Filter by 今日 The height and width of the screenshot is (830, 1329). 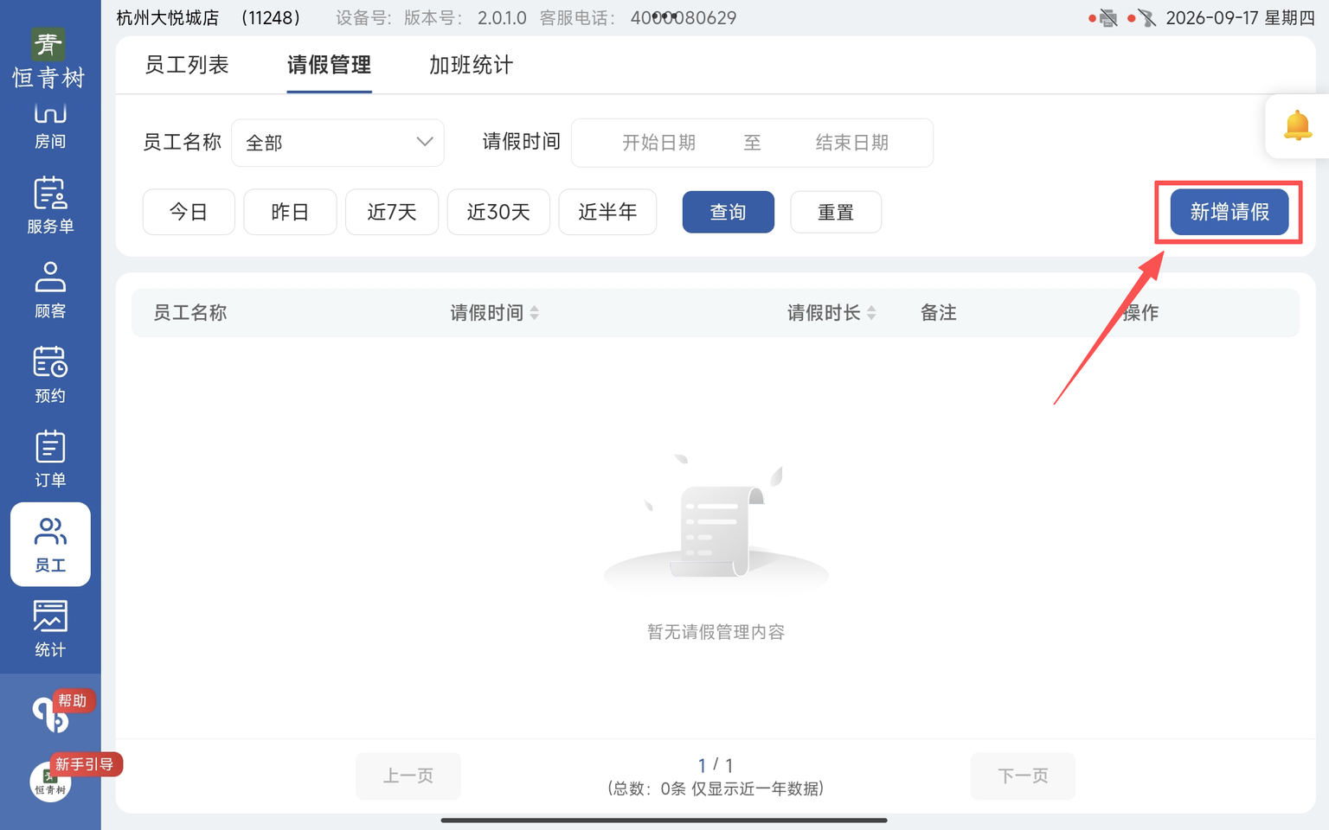[189, 212]
